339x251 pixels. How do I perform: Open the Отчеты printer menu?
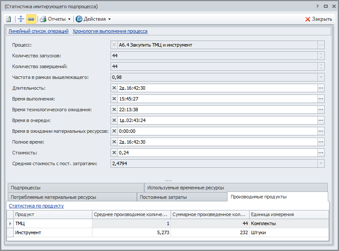55,19
